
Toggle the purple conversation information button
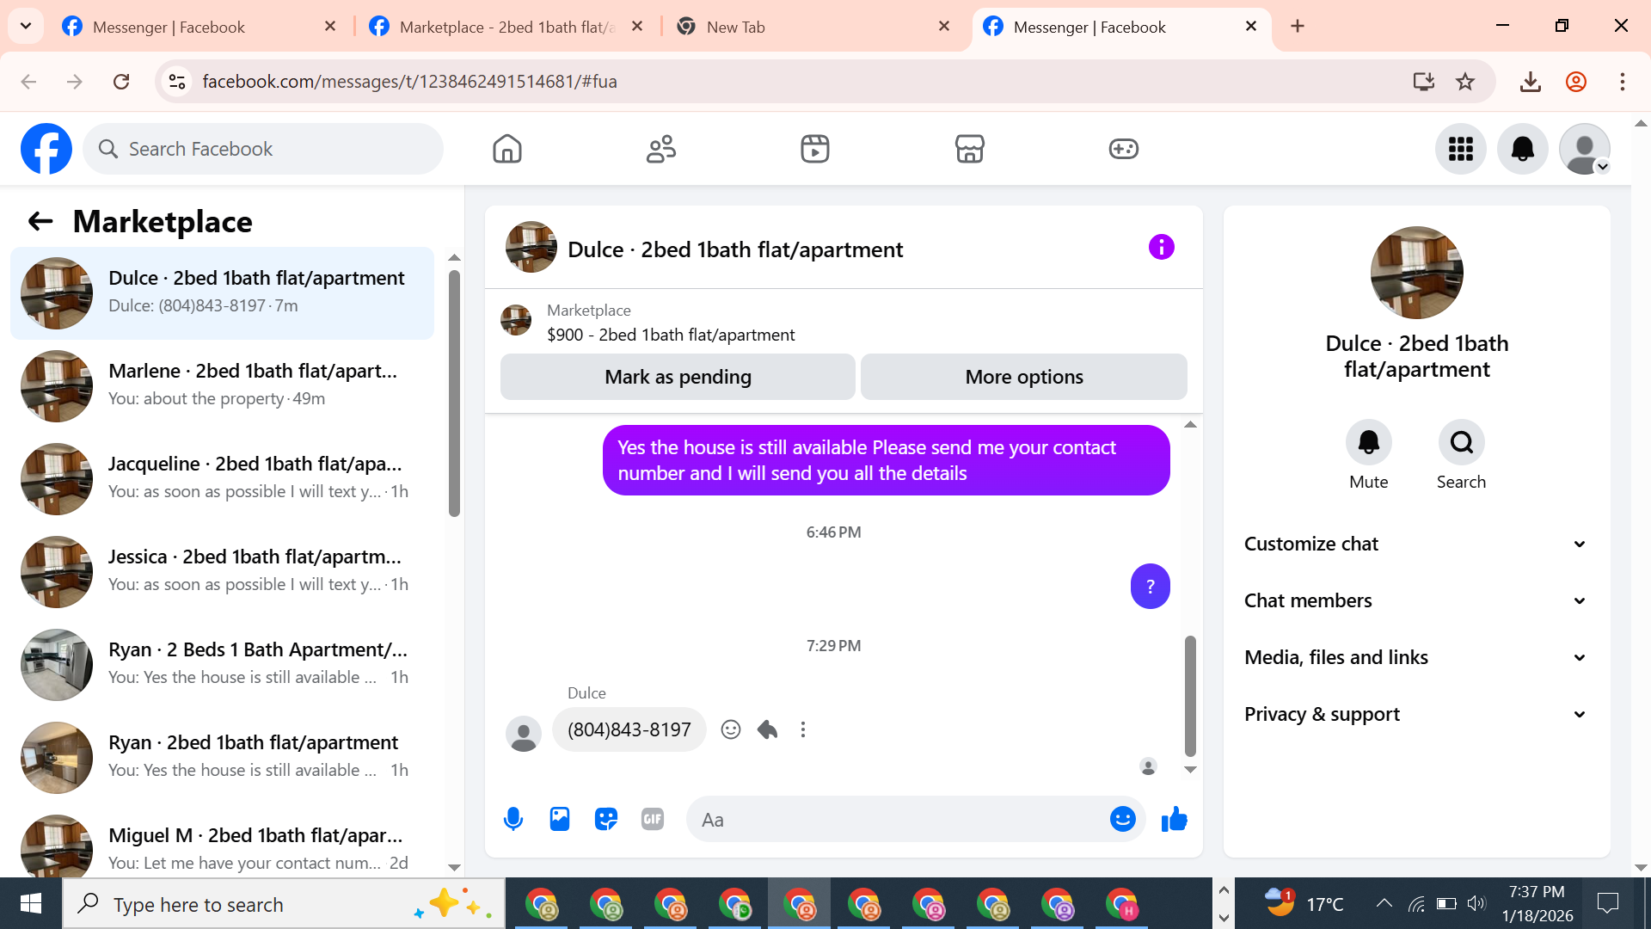[x=1161, y=248]
